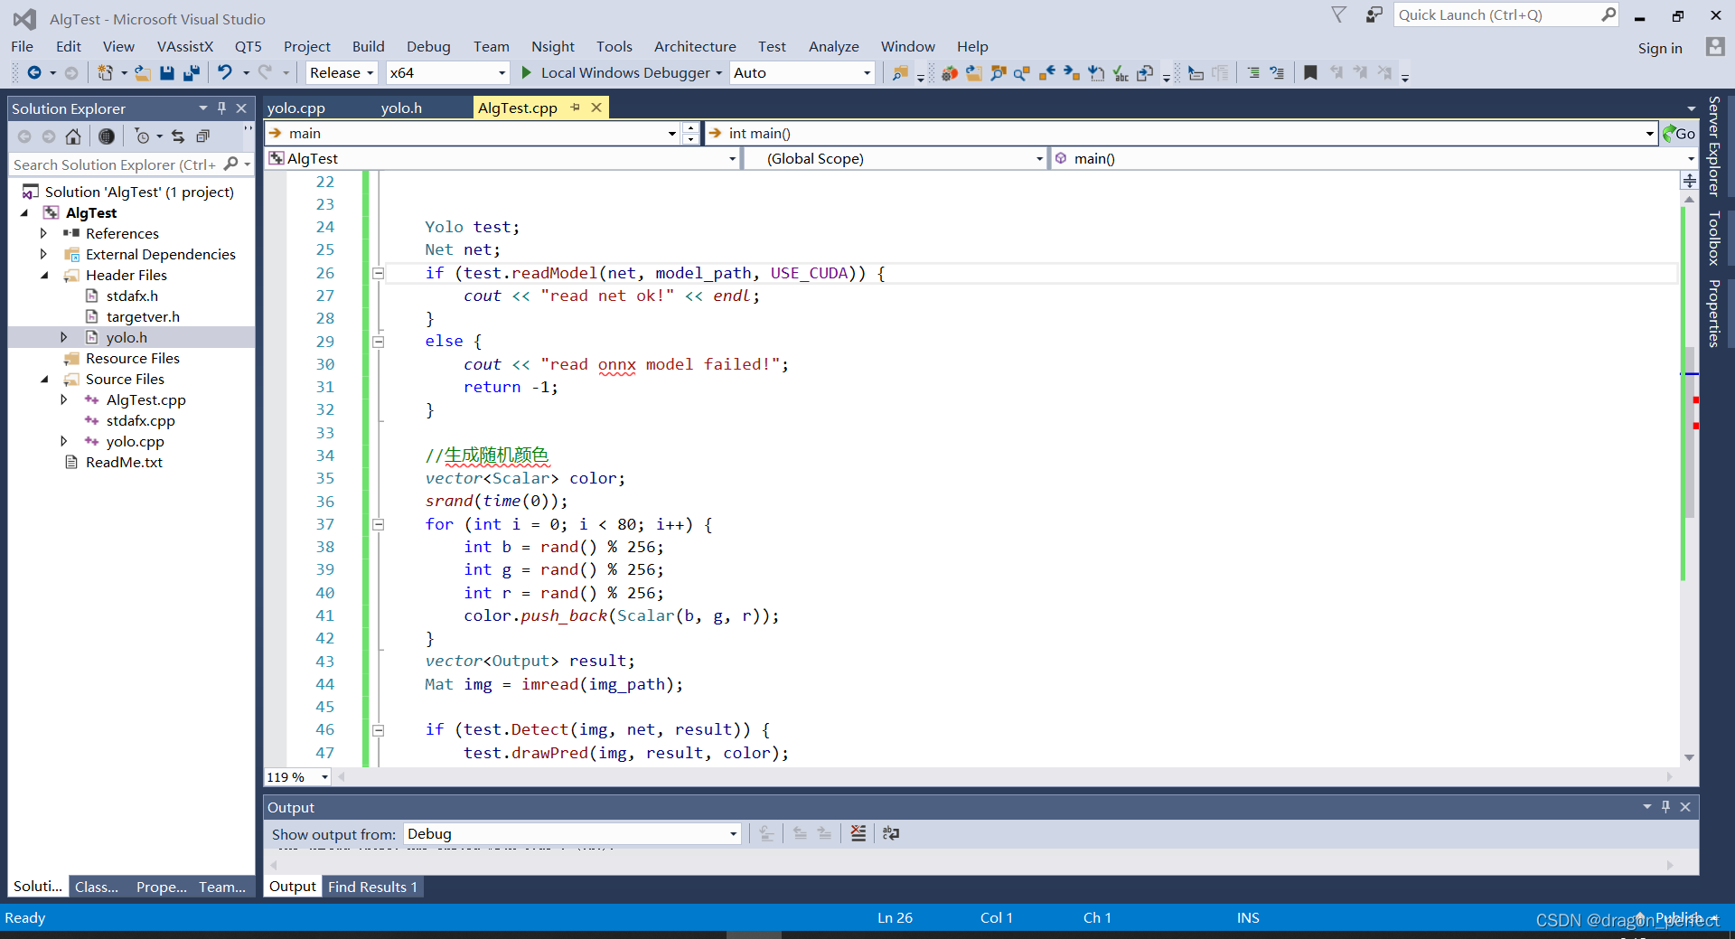Toggle the code fold for the if block on line 26
This screenshot has width=1735, height=939.
379,273
